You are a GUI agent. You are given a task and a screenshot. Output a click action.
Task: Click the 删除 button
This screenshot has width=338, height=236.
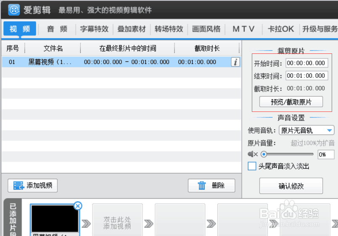click(x=211, y=185)
